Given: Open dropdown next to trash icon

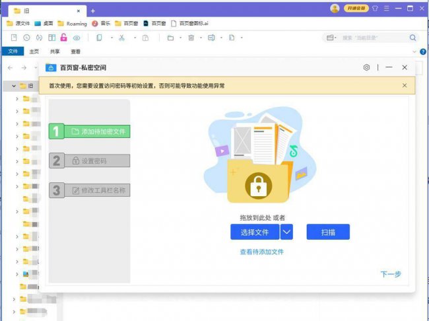Looking at the screenshot, I should 201,38.
